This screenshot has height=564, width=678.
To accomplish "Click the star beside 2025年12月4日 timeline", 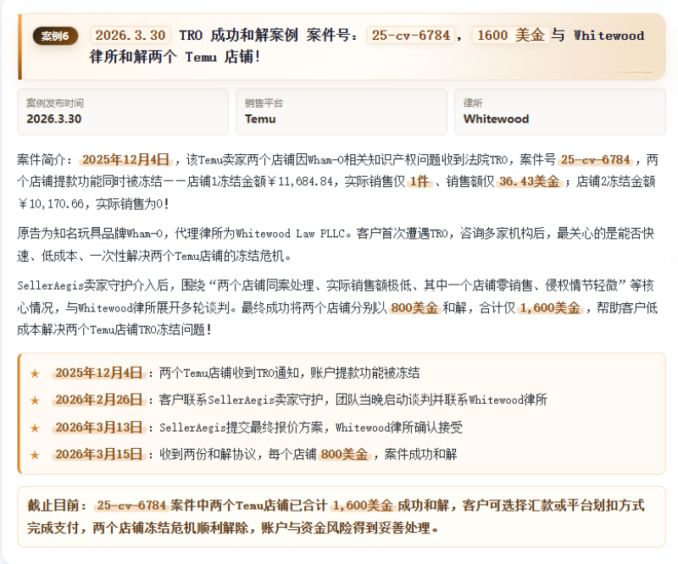I will 35,373.
